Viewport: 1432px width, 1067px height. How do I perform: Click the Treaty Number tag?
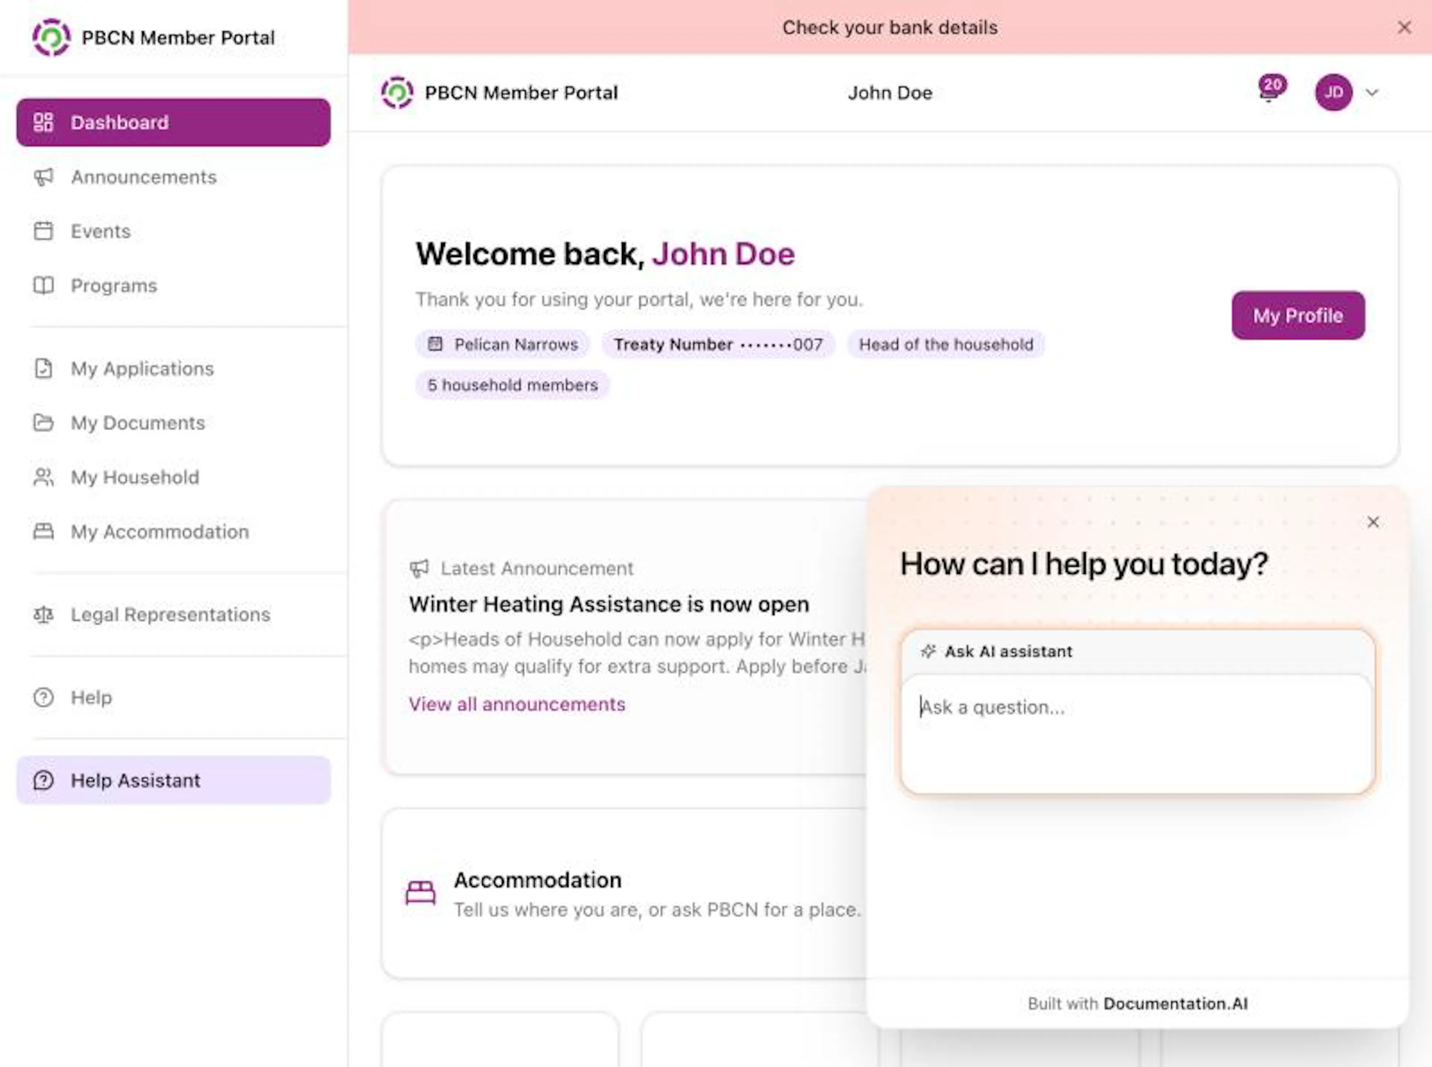pyautogui.click(x=718, y=344)
